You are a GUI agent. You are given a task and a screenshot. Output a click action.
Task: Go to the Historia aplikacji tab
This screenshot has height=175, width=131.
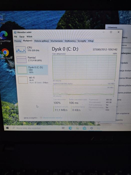click(41, 41)
